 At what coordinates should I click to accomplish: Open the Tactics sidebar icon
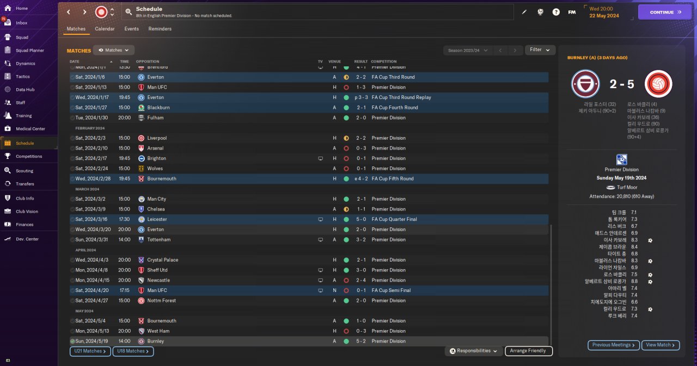point(8,77)
